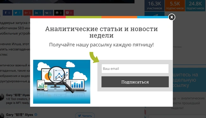Save the article via Pocket icon
Image resolution: width=206 pixels, height=118 pixels.
tap(69, 13)
